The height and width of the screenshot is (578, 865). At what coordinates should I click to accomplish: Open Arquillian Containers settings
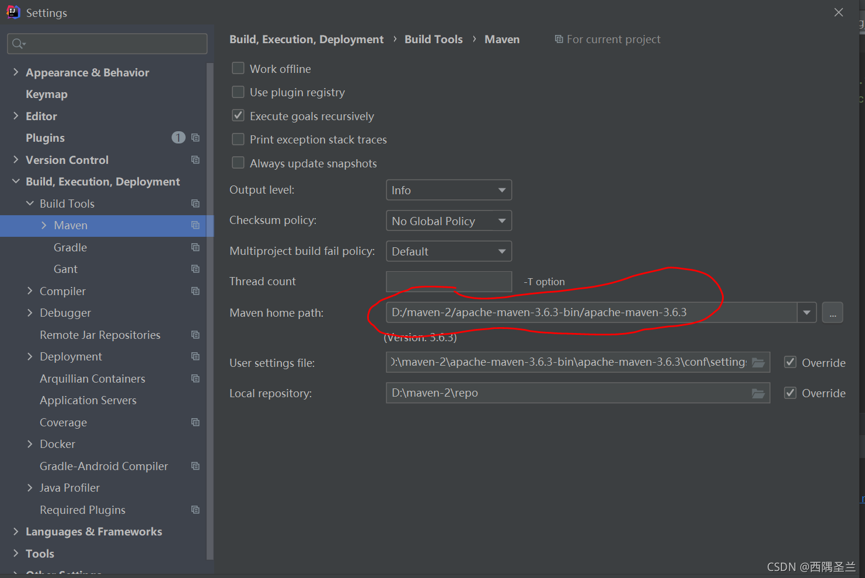click(x=92, y=379)
